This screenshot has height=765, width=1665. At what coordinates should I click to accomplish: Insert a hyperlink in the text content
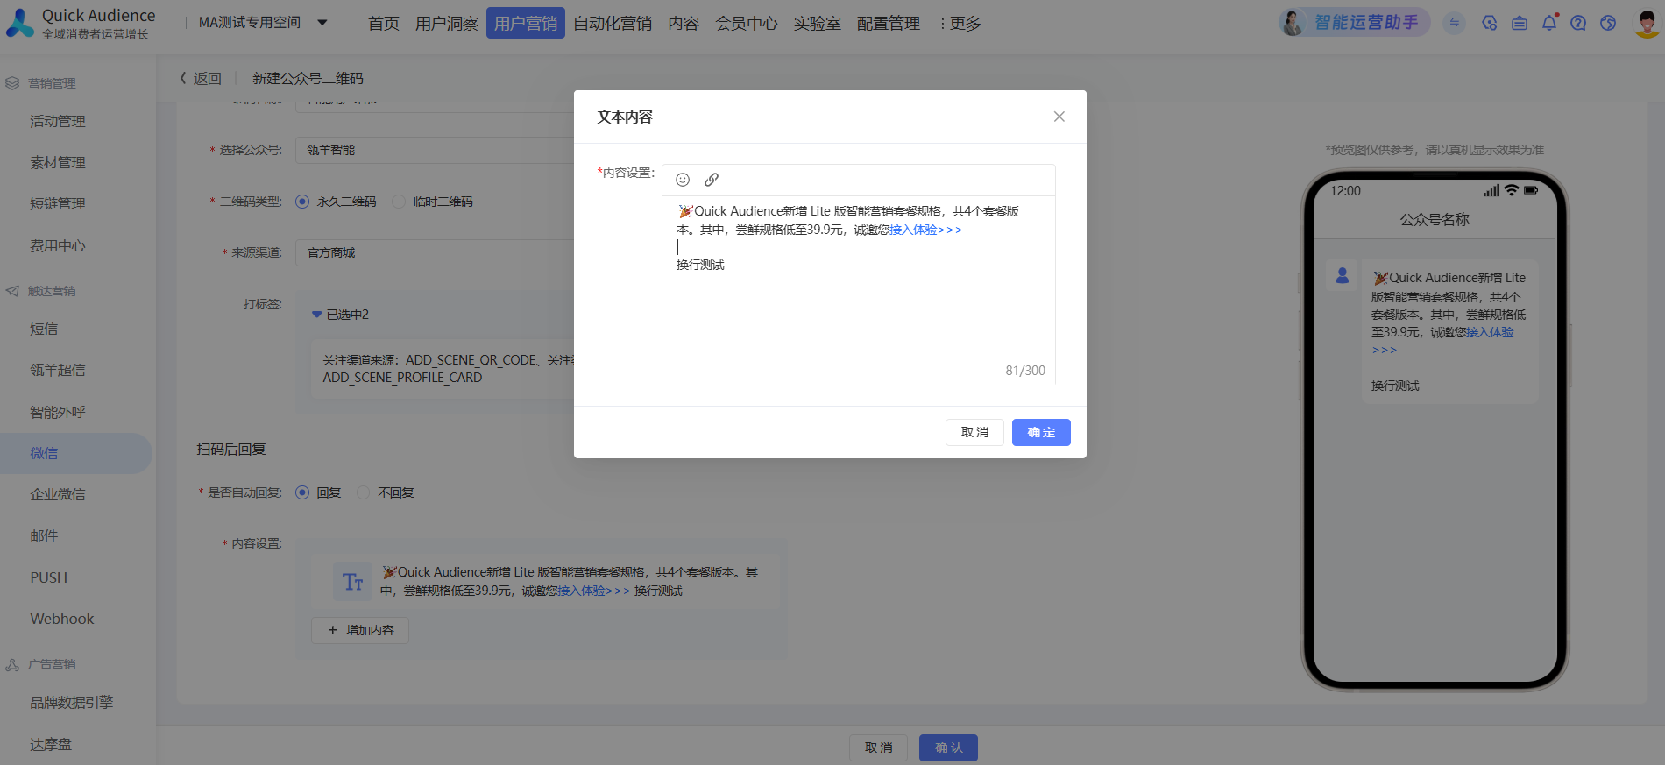712,180
